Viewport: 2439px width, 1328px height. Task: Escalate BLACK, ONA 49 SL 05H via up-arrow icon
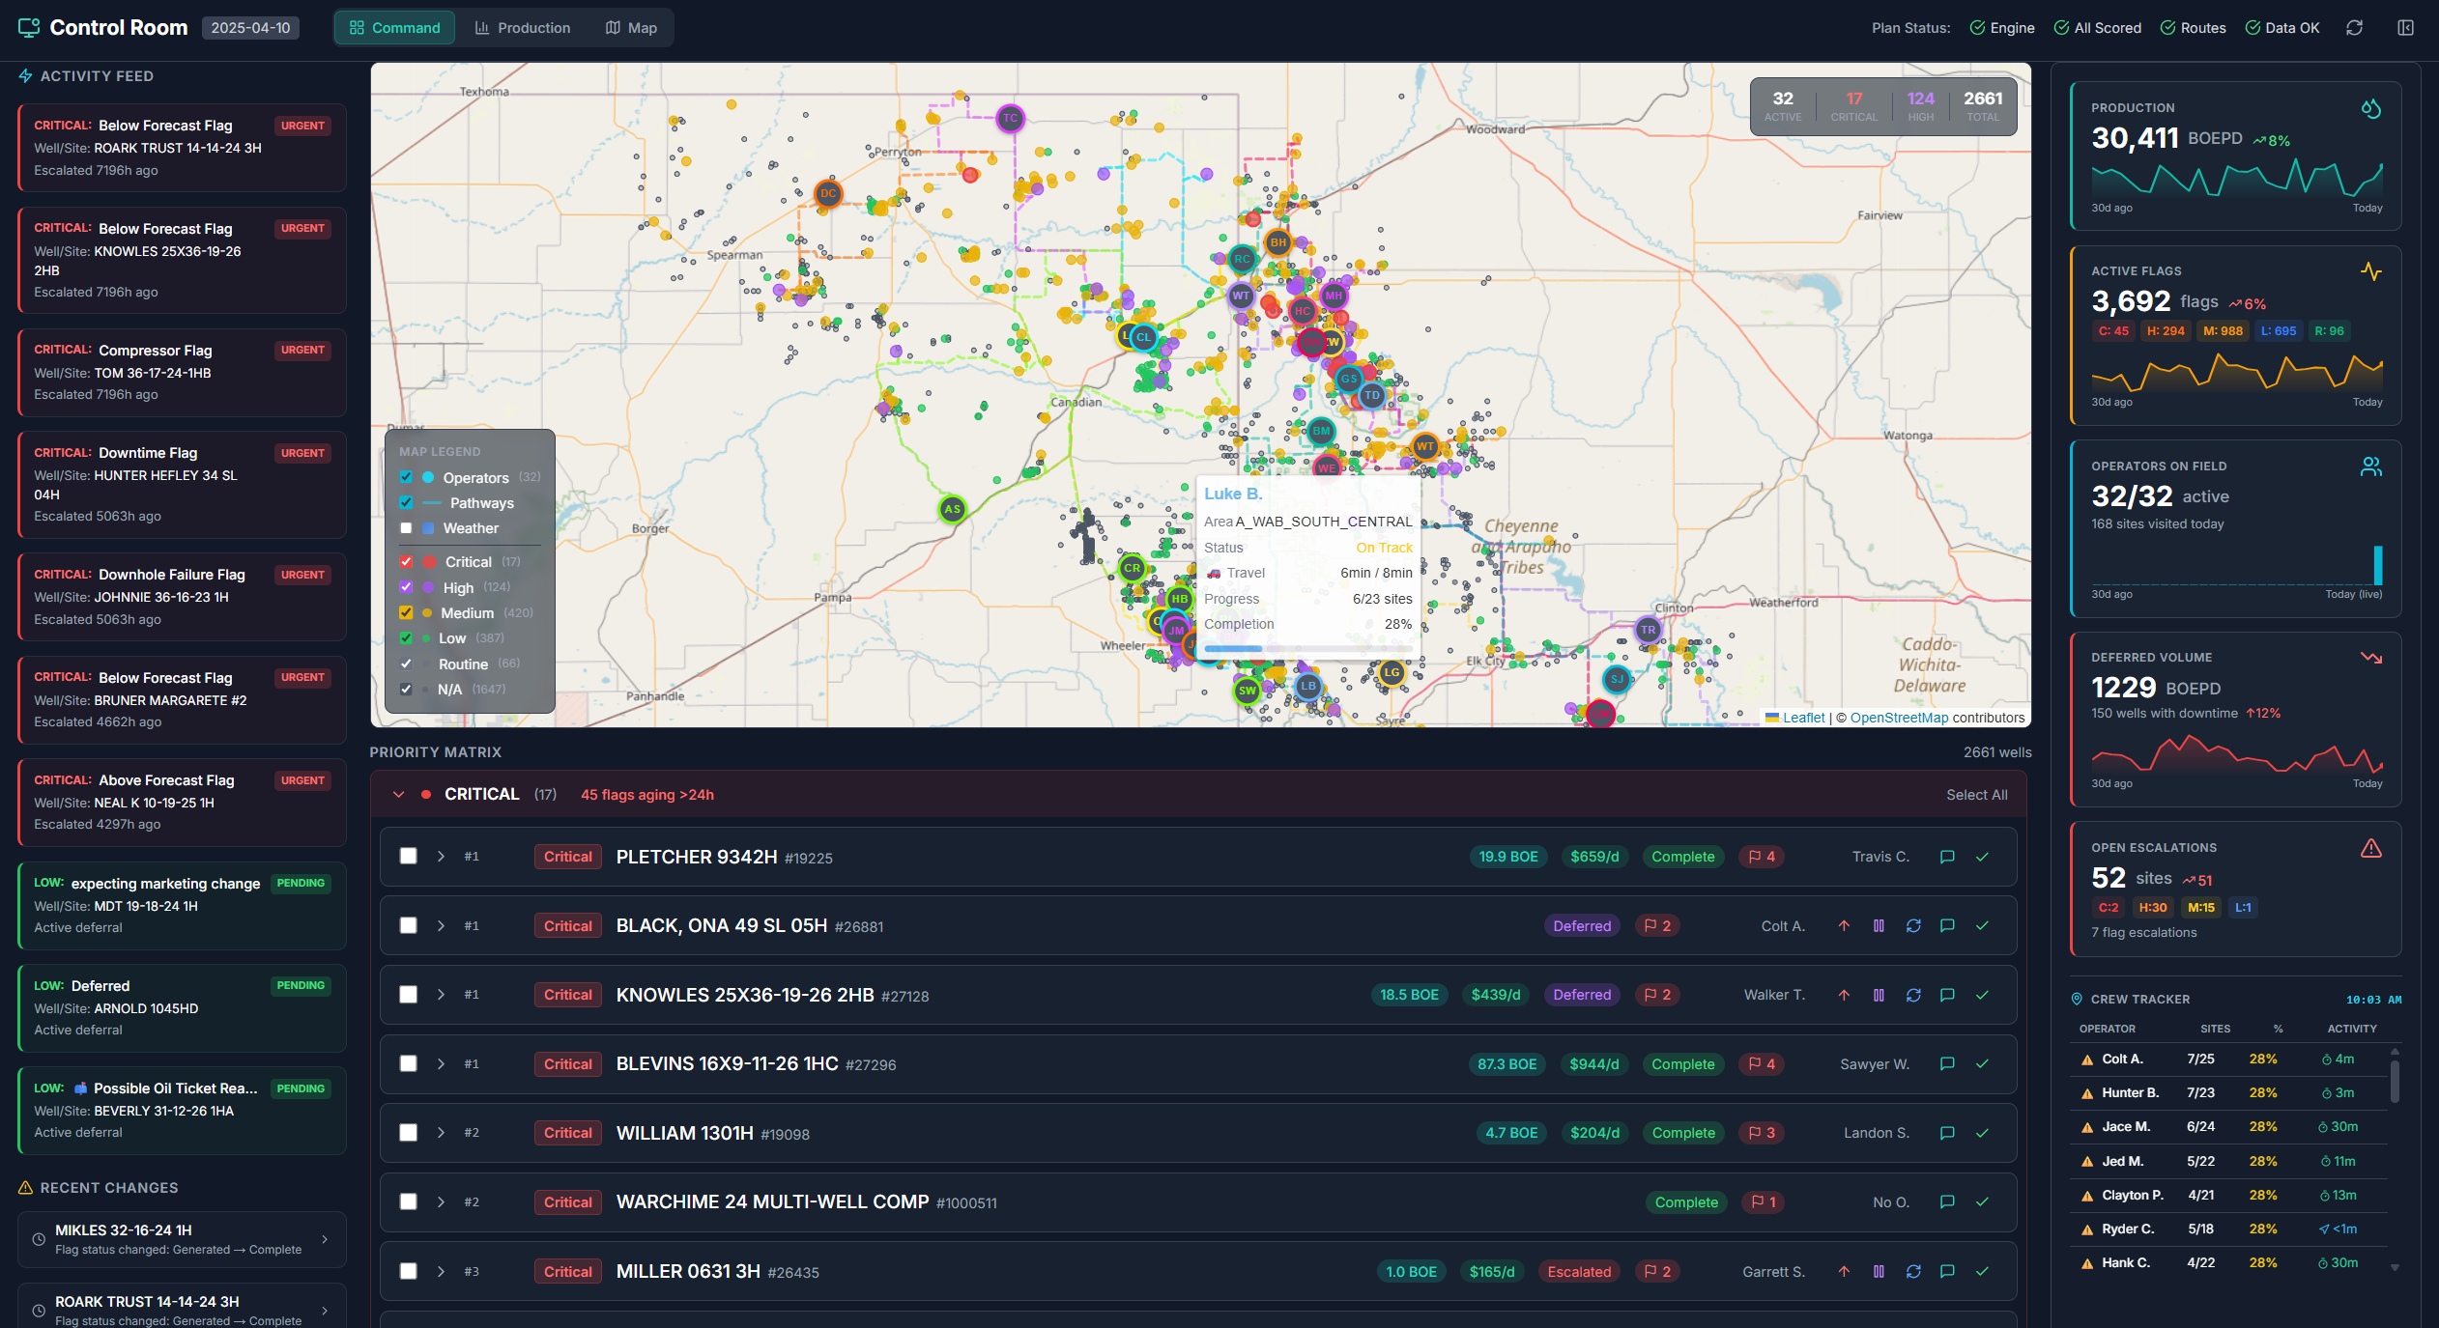pyautogui.click(x=1845, y=925)
